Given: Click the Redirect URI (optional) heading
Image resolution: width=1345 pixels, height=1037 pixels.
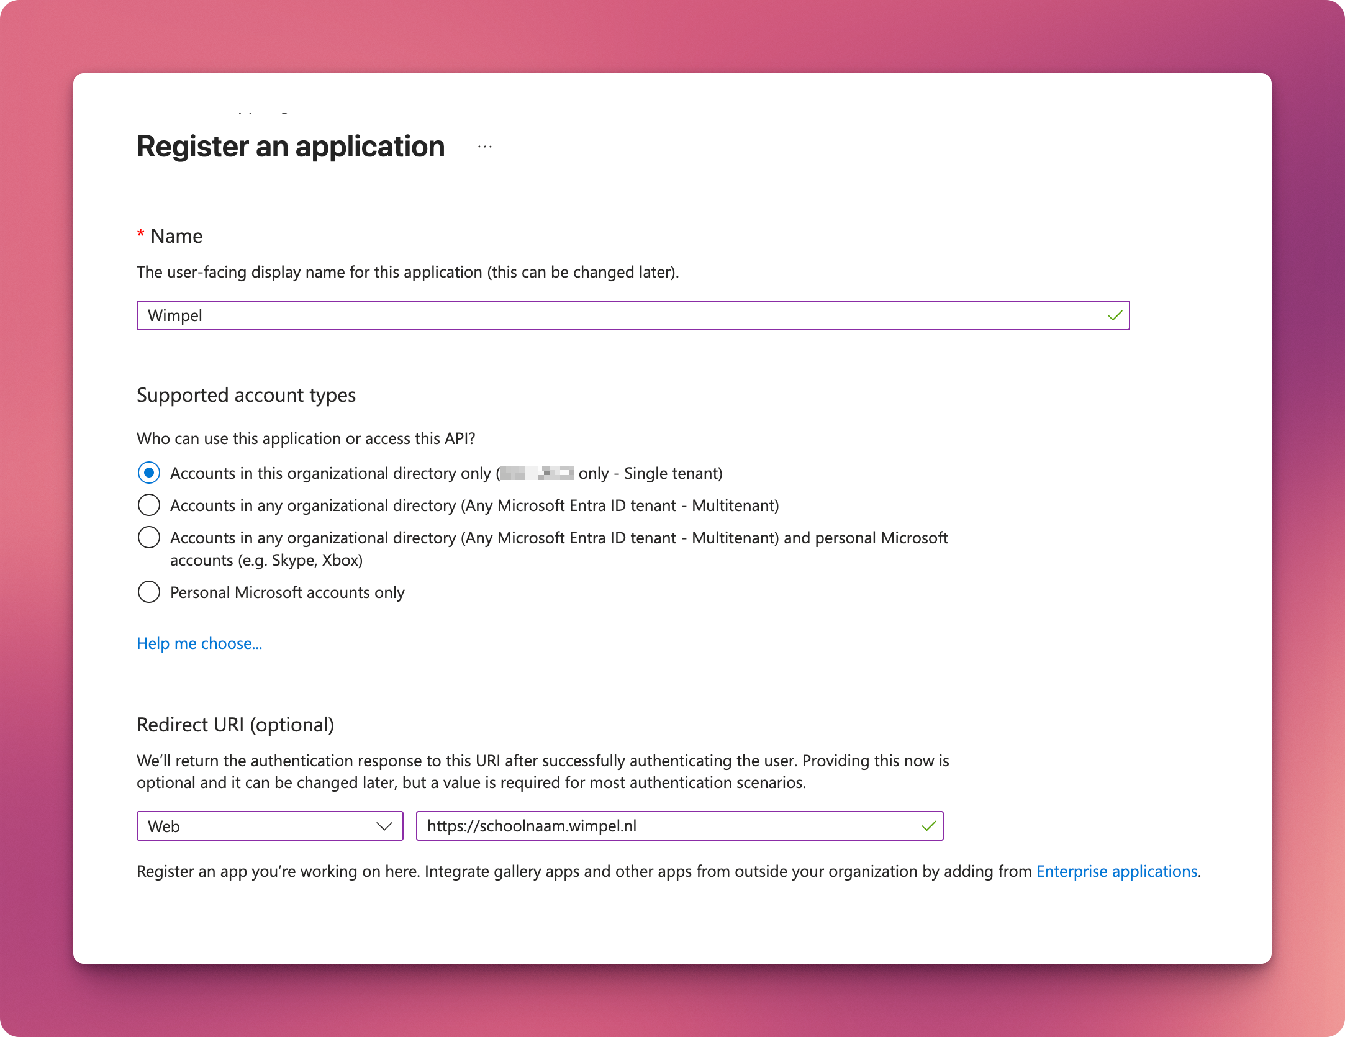Looking at the screenshot, I should point(235,725).
